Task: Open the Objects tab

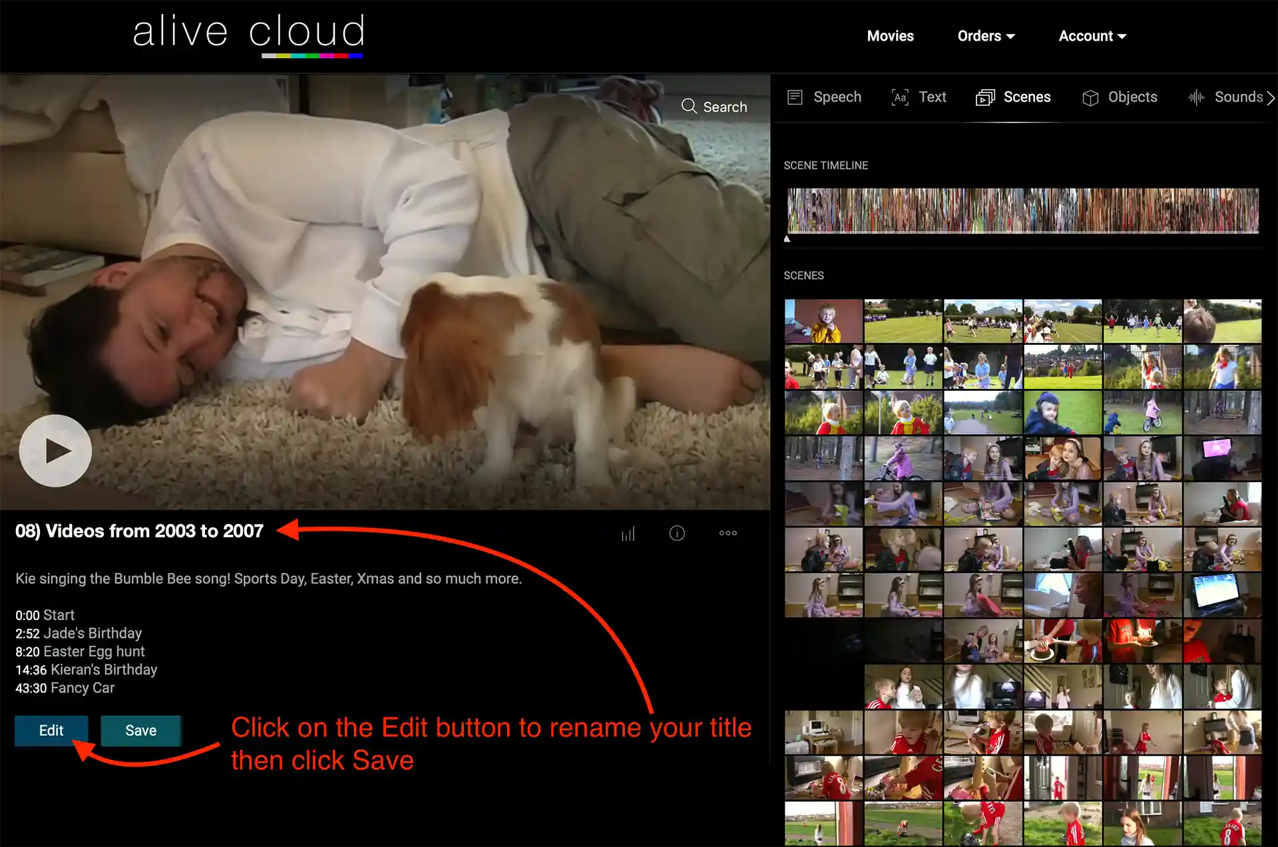Action: [1120, 97]
